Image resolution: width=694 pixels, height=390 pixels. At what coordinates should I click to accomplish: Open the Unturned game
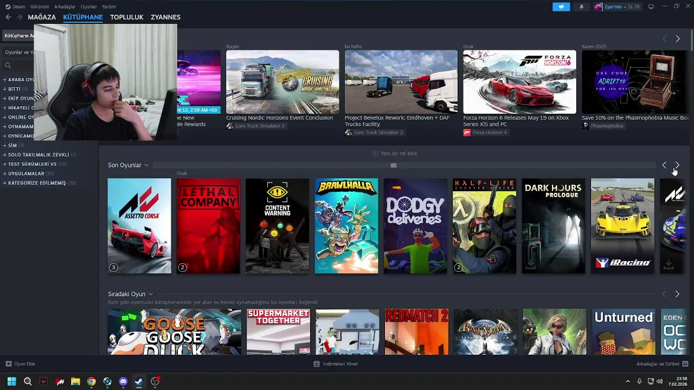(x=624, y=331)
